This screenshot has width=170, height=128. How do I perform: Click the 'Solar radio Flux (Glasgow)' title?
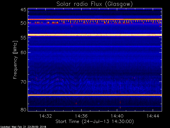(x=95, y=4)
